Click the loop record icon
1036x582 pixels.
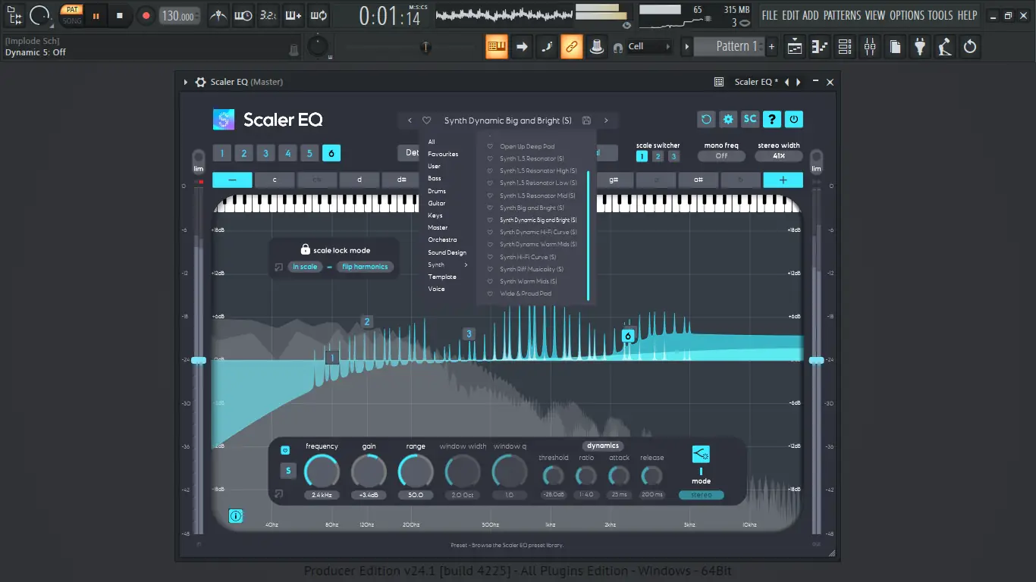(319, 15)
